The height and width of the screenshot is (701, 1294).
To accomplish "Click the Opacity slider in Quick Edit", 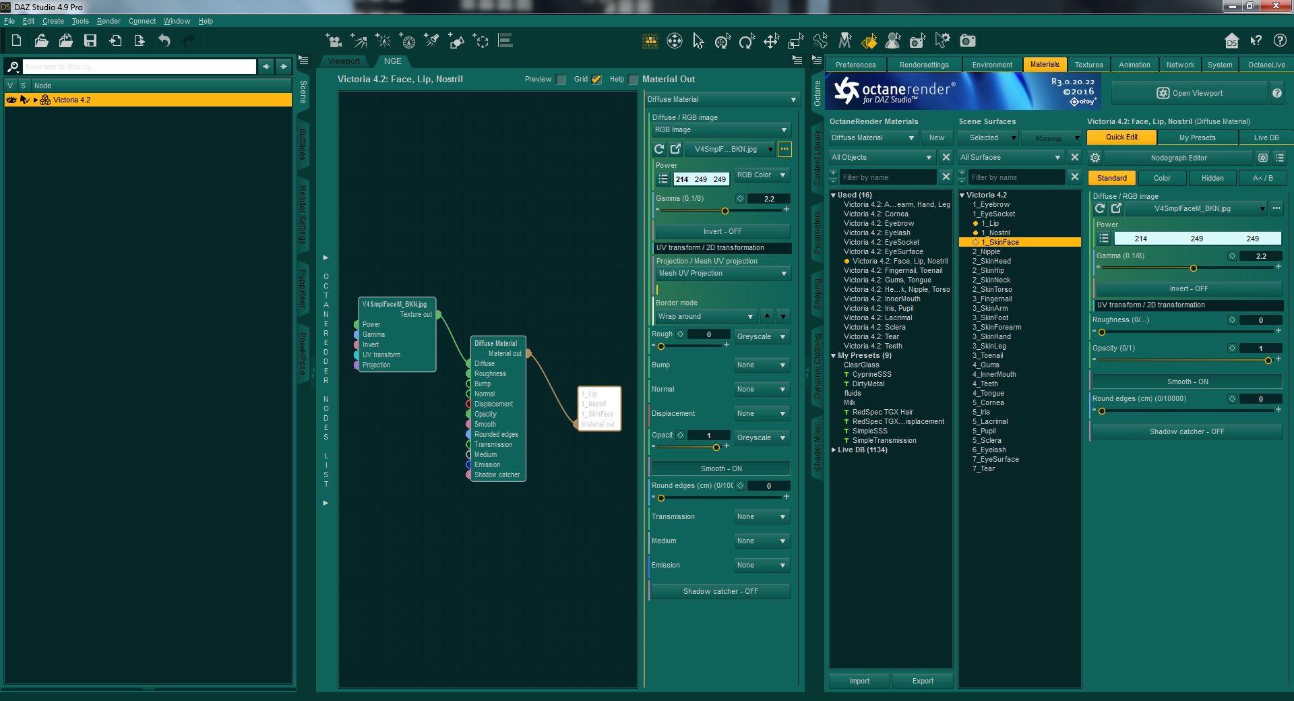I will [1187, 361].
